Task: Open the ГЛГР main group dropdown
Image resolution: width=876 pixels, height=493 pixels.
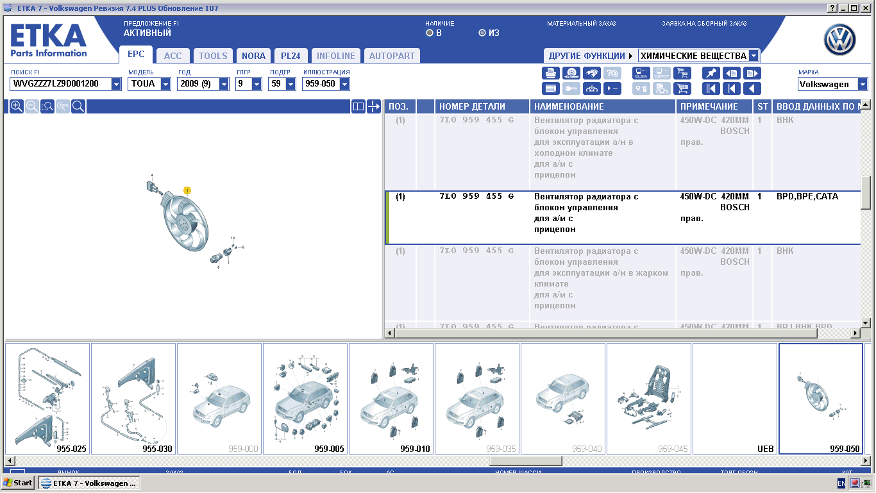Action: point(257,84)
